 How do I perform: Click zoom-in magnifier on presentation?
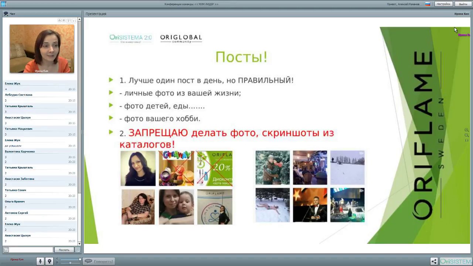(x=467, y=130)
